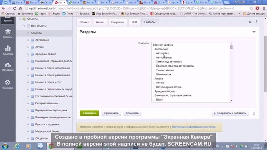
Task: Click the green Сохранить button
Action: click(90, 113)
